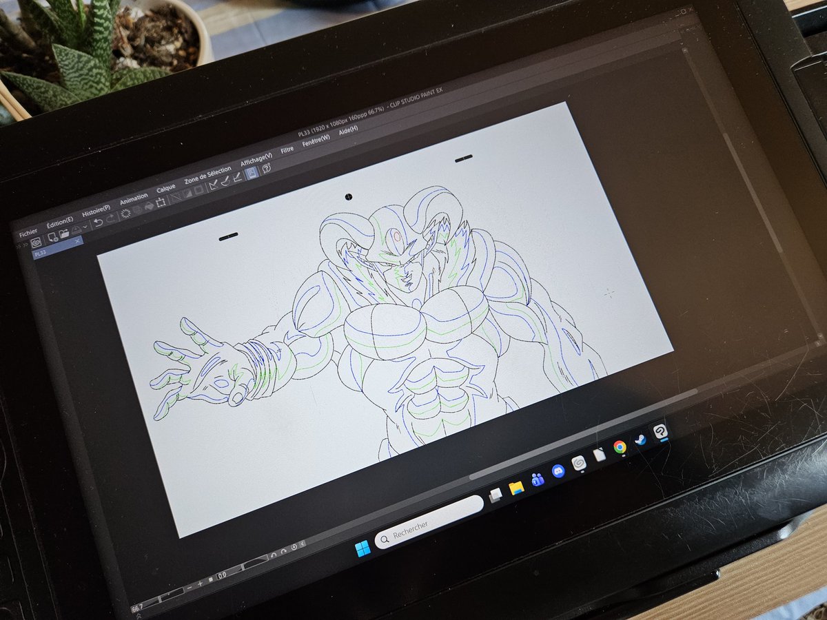Viewport: 827px width, 620px height.
Task: Close the PL33 canvas tab
Action: pos(77,241)
